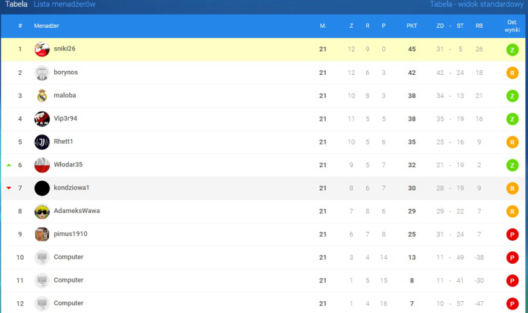Click the red P result badge for pimus1910
Viewport: 528px width, 313px height.
(513, 234)
